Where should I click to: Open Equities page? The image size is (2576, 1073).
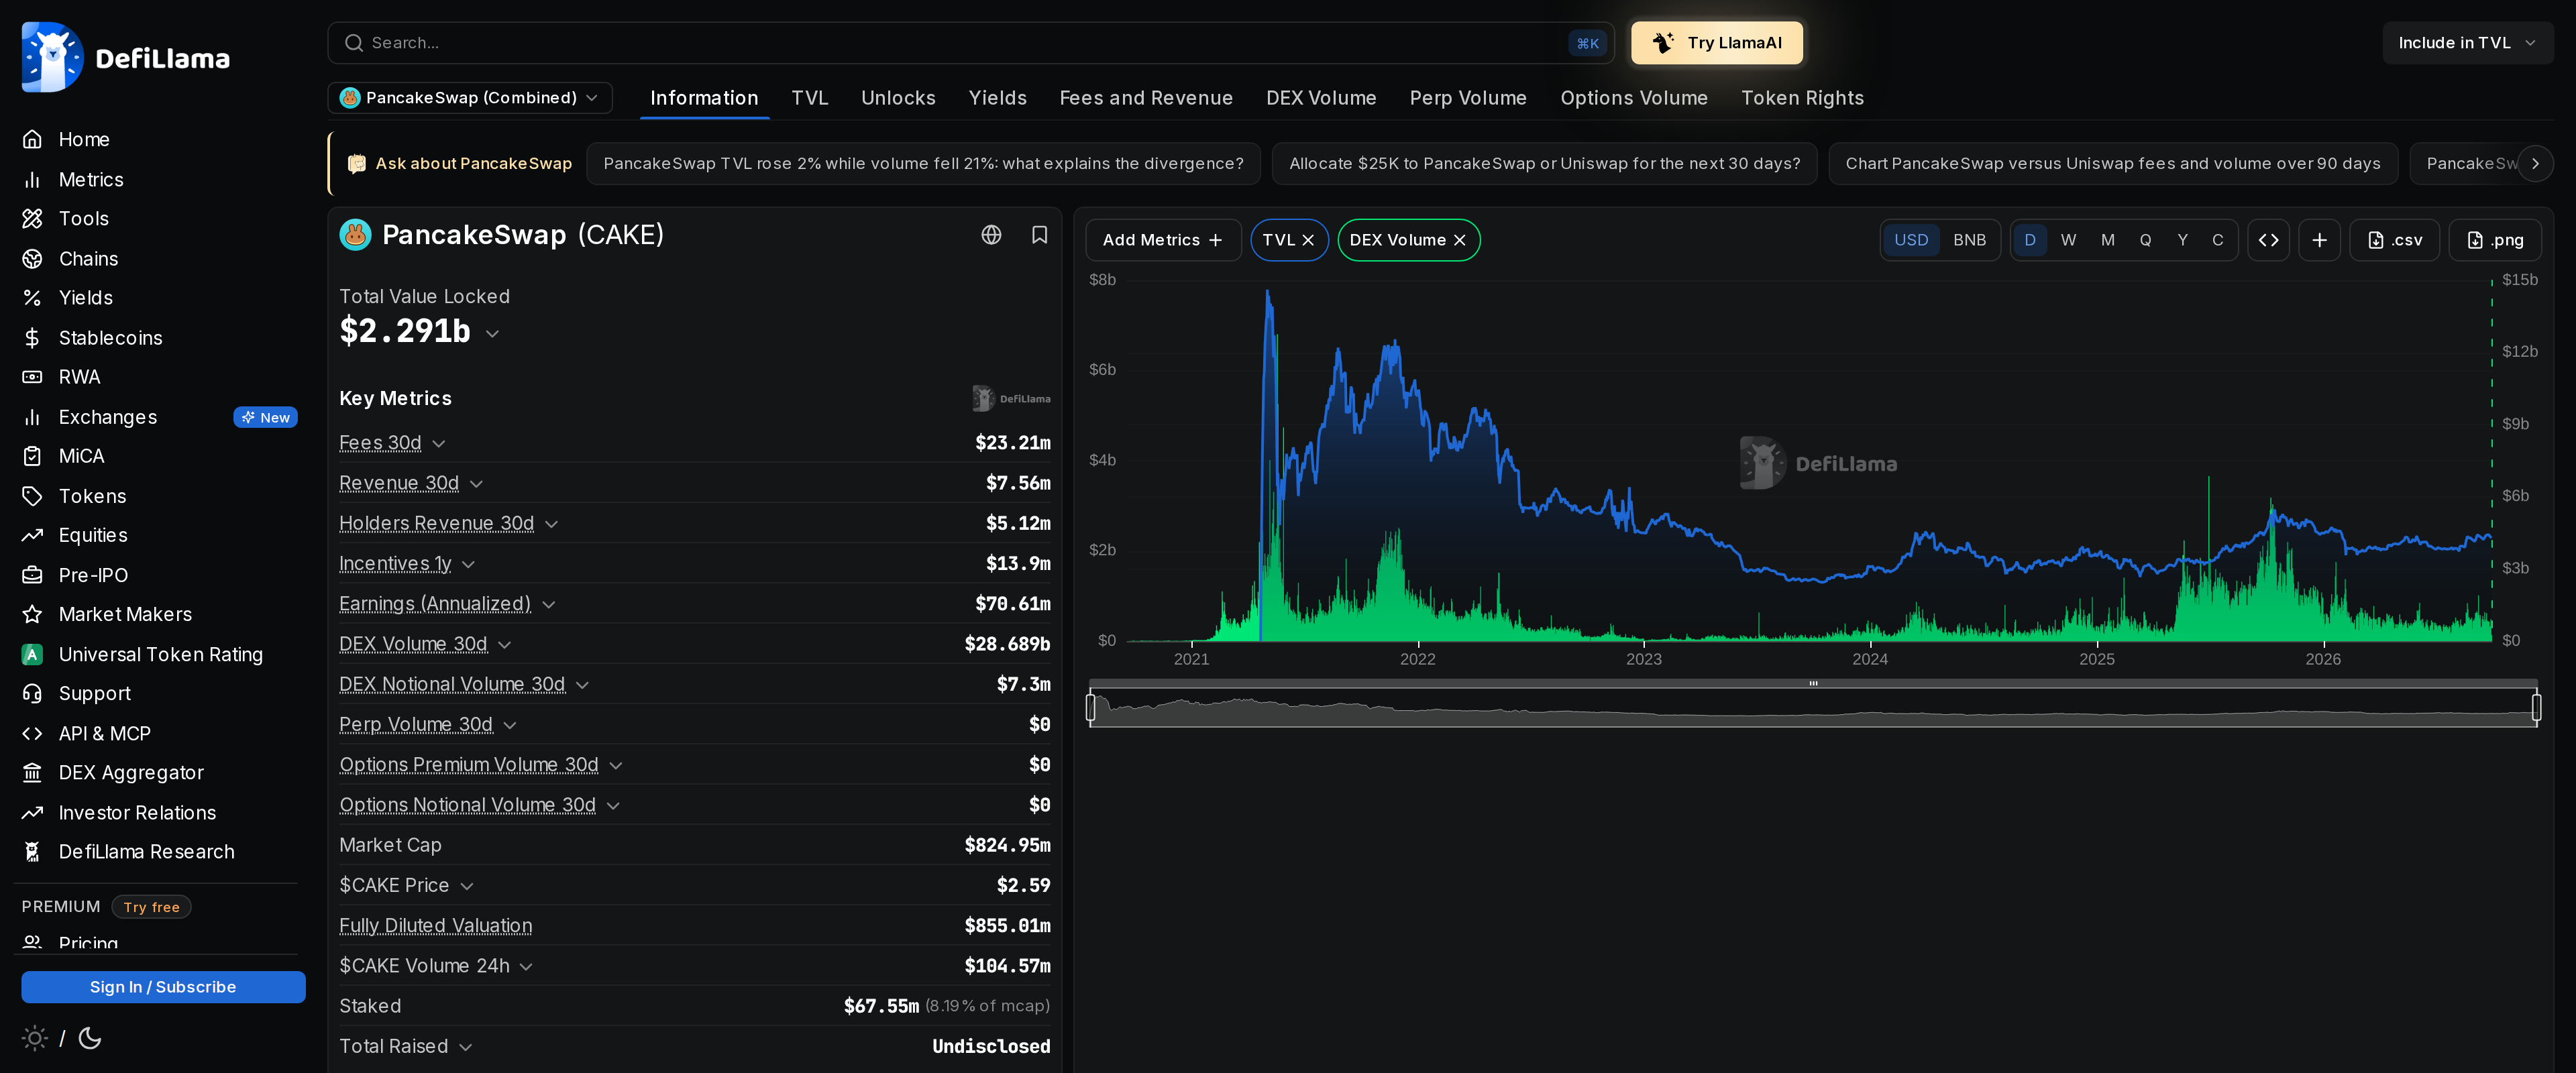[x=93, y=535]
